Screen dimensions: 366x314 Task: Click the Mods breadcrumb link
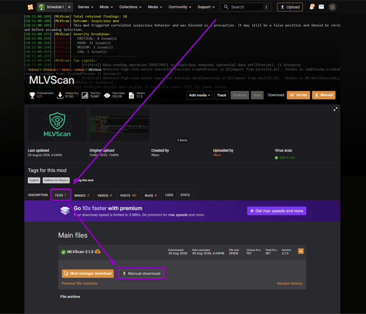tap(66, 70)
